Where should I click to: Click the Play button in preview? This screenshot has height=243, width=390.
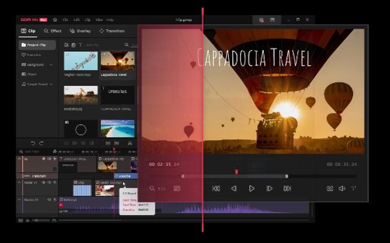[251, 188]
